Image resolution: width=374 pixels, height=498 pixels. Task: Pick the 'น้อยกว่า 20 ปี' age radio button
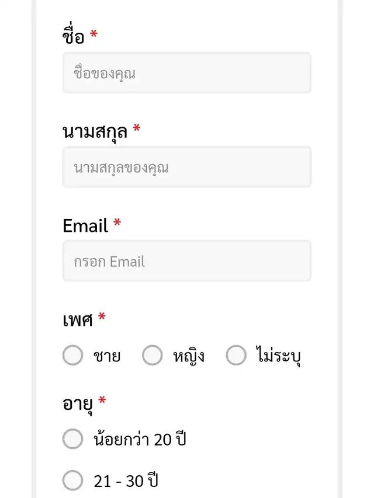(72, 439)
